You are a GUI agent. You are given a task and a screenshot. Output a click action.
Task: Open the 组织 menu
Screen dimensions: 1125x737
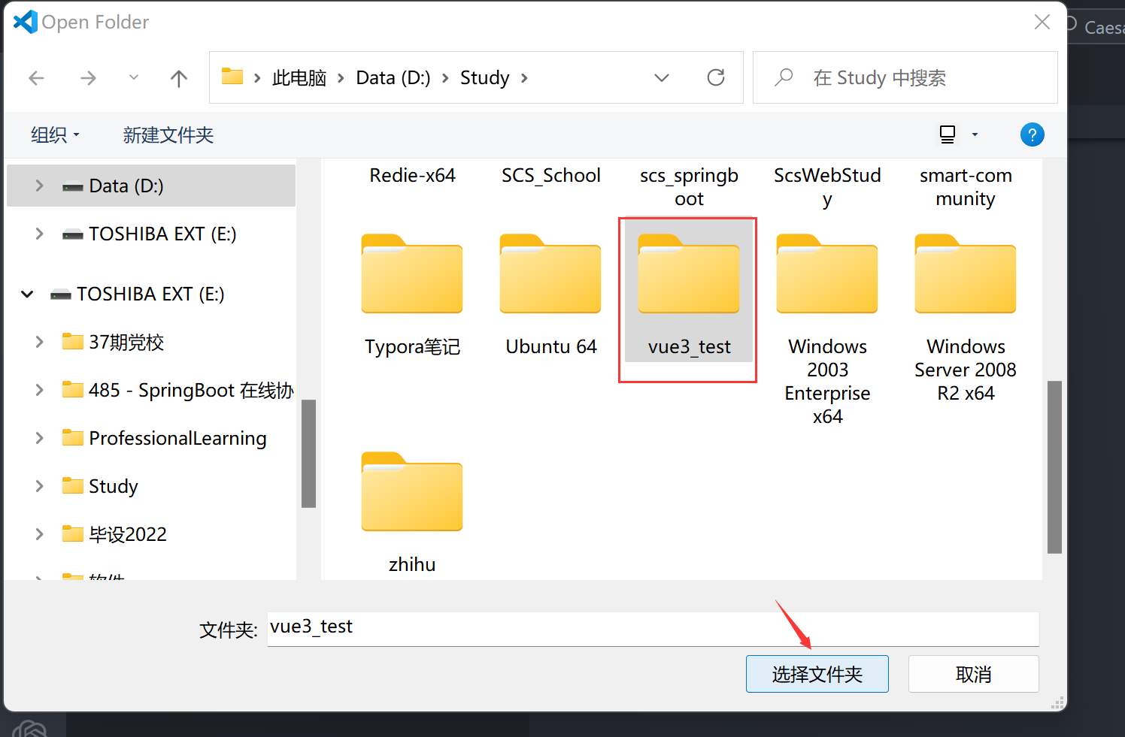tap(55, 135)
